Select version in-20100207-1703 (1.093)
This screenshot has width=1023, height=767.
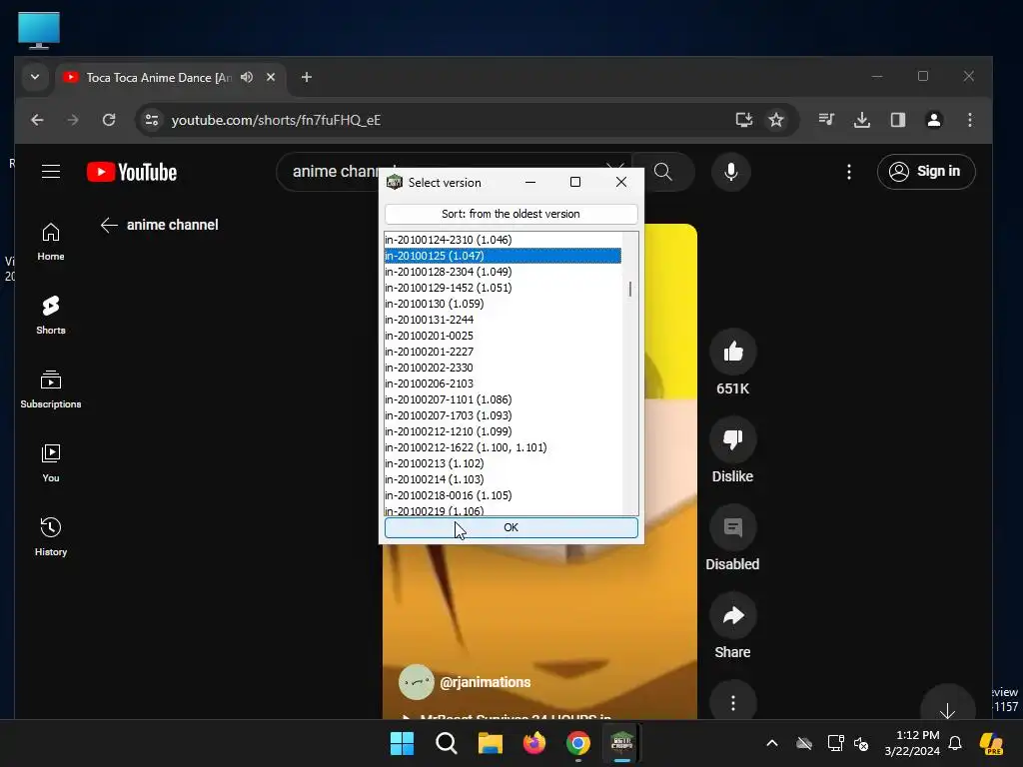[x=503, y=415]
